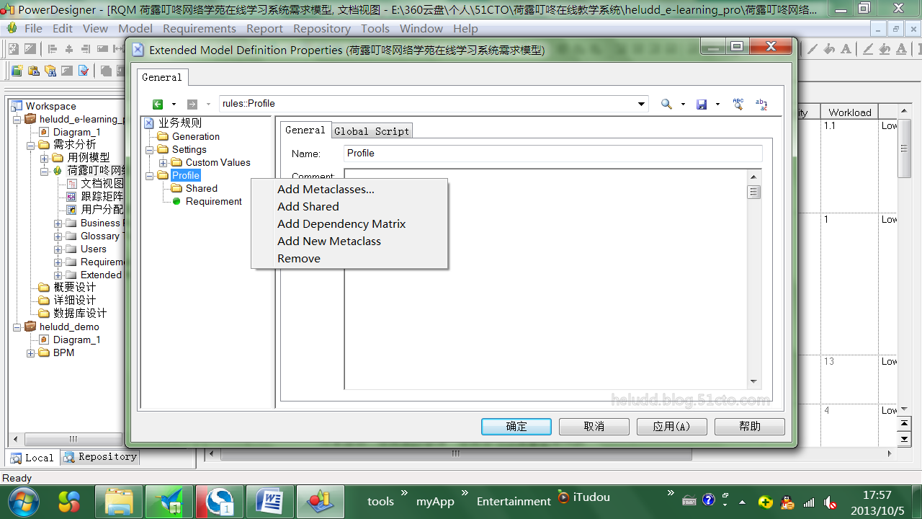Select the Generation folder tree item
The image size is (922, 519).
[195, 137]
